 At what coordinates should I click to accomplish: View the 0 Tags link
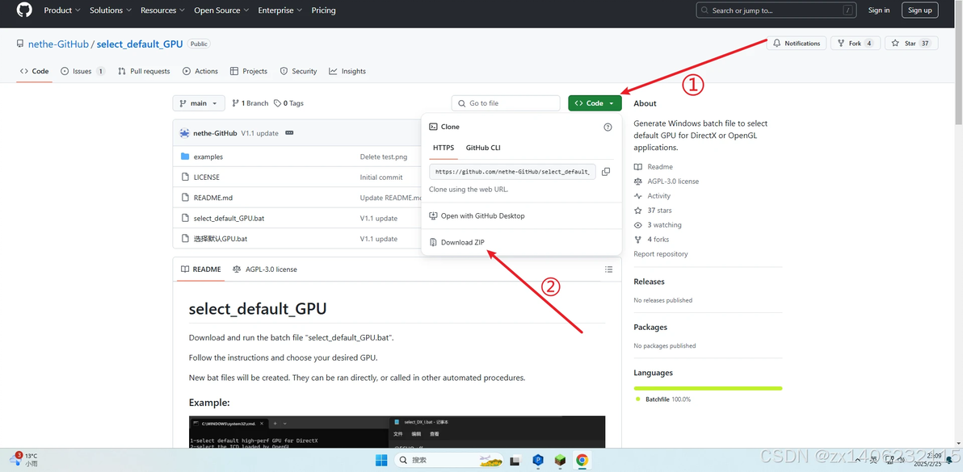[x=288, y=103]
